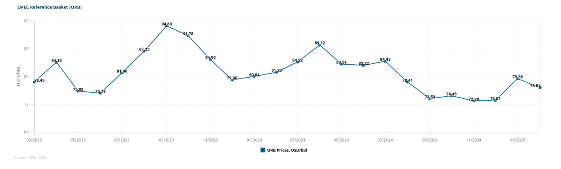The image size is (561, 169).
Task: Select the 78.45 data point marker
Action: click(34, 82)
